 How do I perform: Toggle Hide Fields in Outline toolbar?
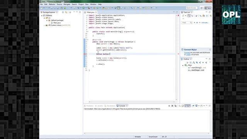point(197,63)
